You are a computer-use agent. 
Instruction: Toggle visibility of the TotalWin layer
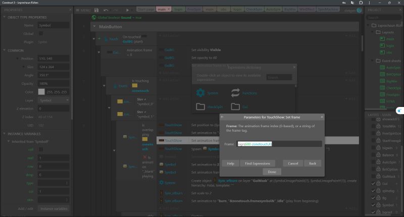373,126
